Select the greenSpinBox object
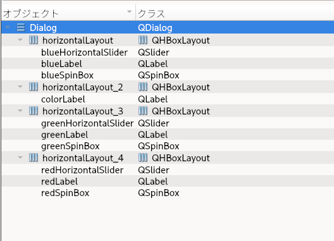This screenshot has height=241, width=334. pos(70,146)
